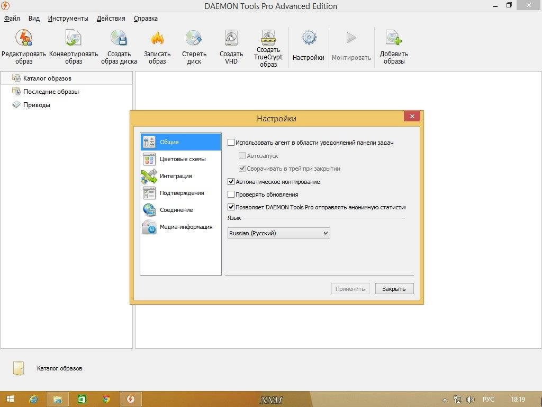Click the РУС language indicator
The height and width of the screenshot is (407, 542).
pyautogui.click(x=488, y=400)
